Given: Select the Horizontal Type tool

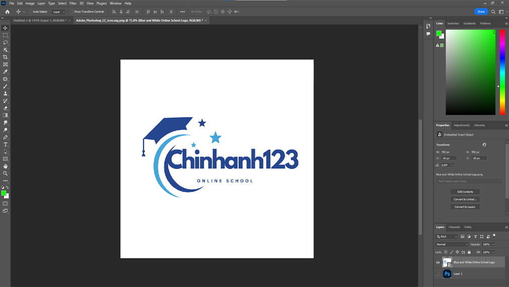Looking at the screenshot, I should (x=5, y=145).
